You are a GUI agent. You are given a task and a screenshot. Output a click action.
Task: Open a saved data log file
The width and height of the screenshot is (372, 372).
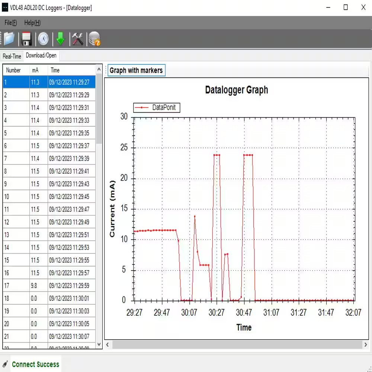(x=9, y=39)
